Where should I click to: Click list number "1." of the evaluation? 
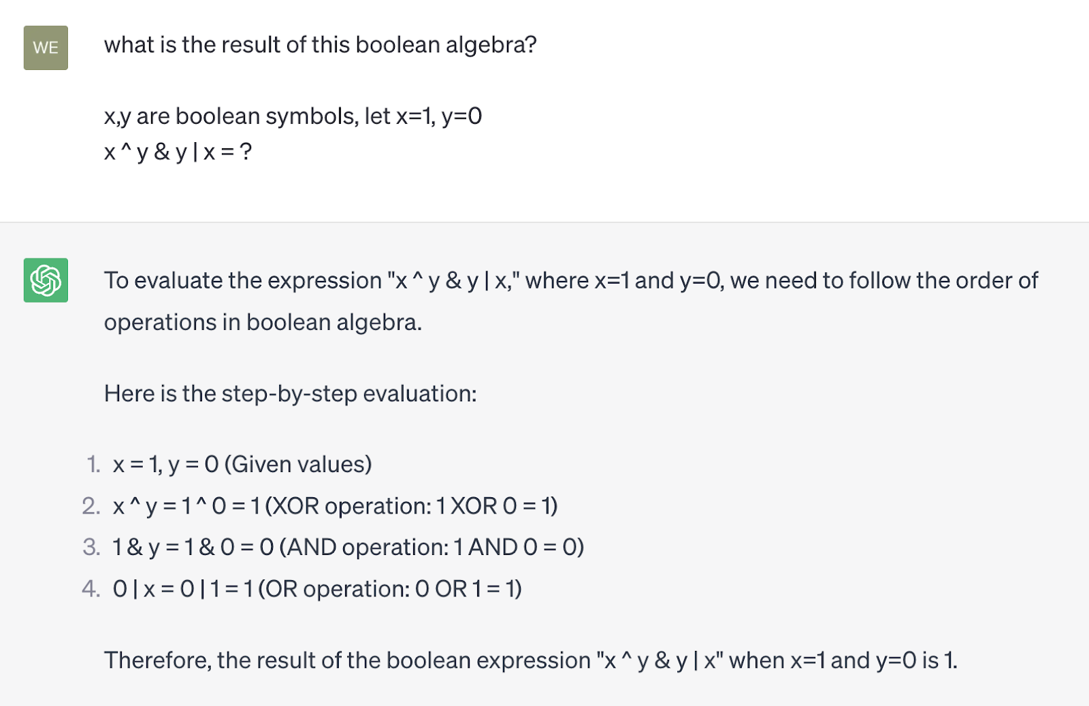pos(93,465)
